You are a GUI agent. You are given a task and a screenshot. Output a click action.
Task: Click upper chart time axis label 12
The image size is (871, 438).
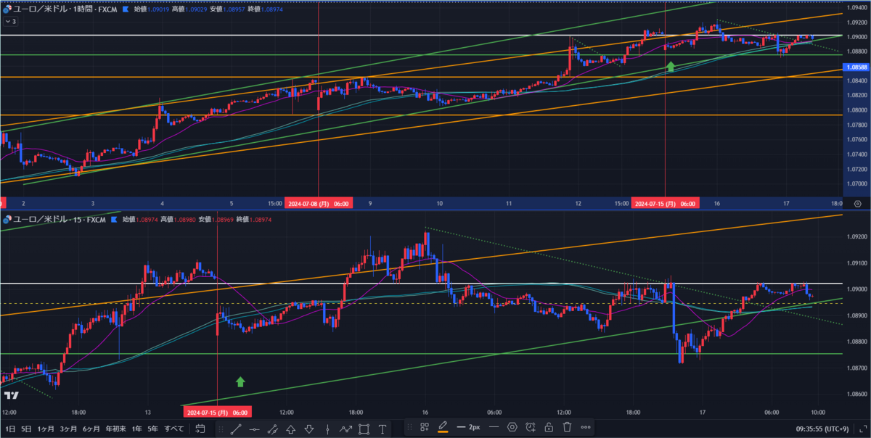(x=578, y=204)
